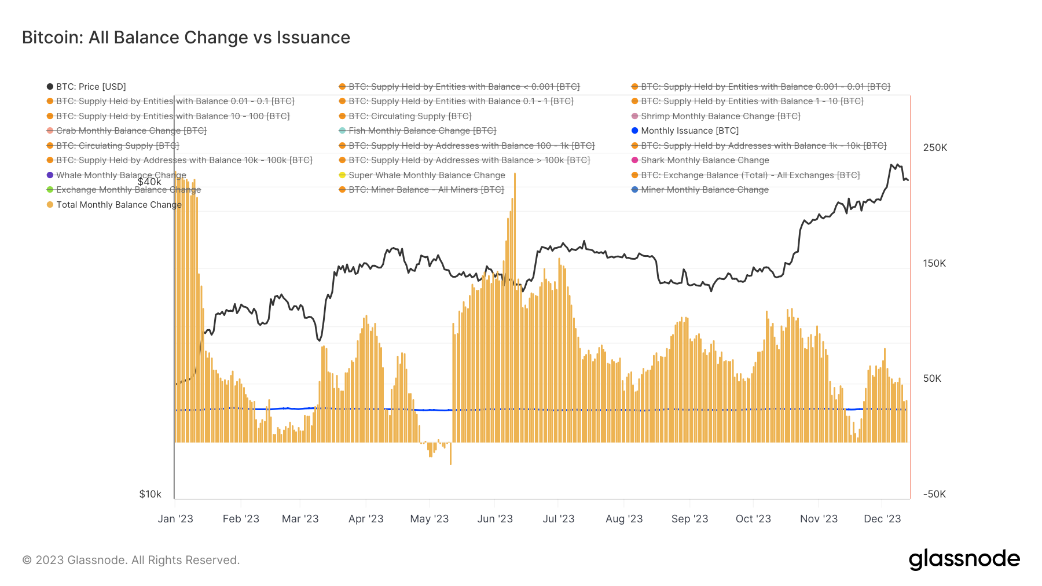1042x586 pixels.
Task: Click the chart title text
Action: pos(186,38)
